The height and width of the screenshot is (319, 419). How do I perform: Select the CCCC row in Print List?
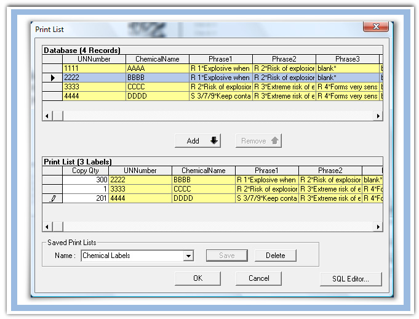[203, 189]
